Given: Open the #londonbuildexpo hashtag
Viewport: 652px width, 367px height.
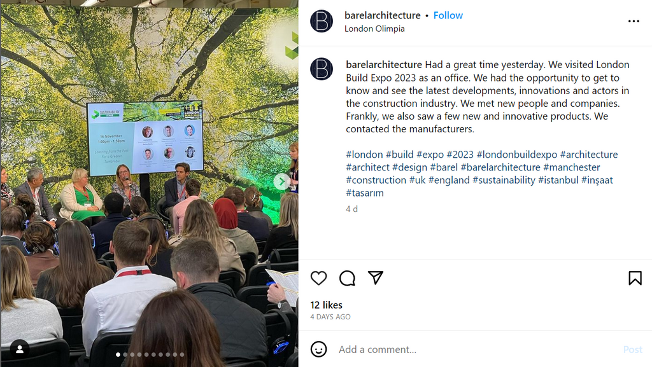Looking at the screenshot, I should click(517, 155).
